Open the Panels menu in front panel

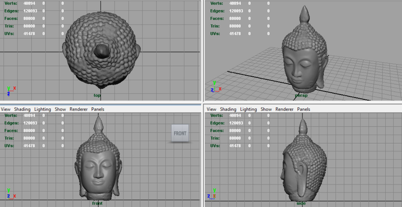click(x=98, y=109)
